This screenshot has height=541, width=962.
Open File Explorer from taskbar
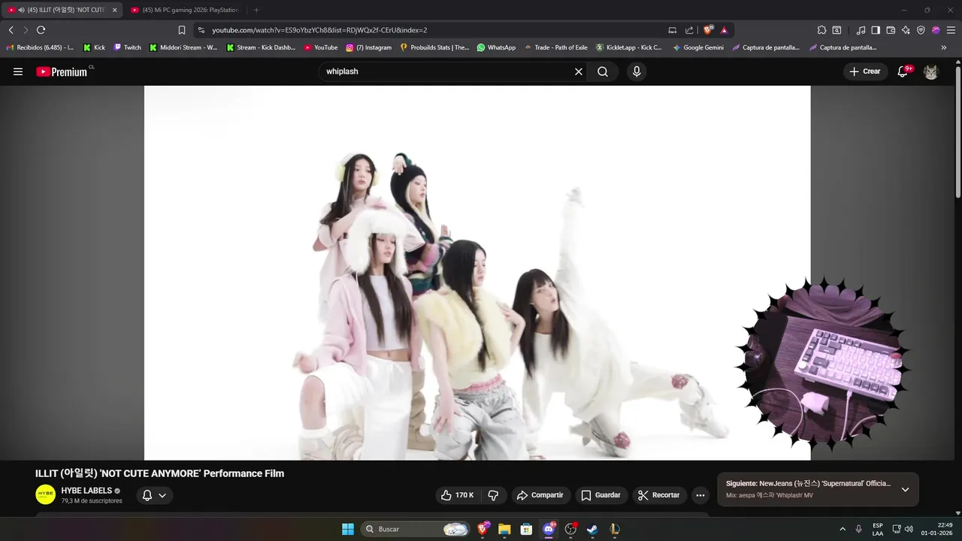(x=504, y=529)
